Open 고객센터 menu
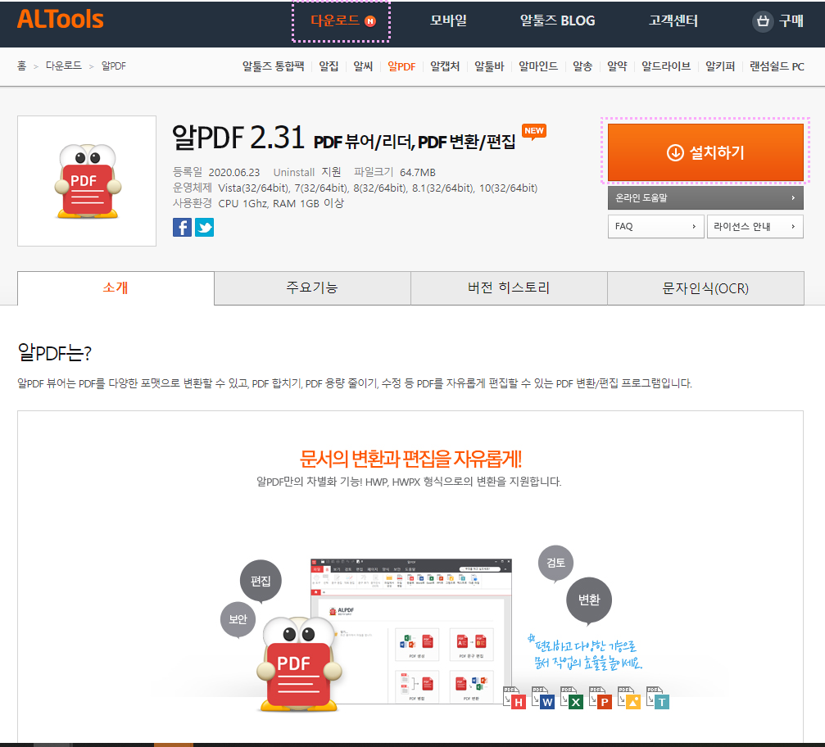This screenshot has height=747, width=825. (x=673, y=20)
